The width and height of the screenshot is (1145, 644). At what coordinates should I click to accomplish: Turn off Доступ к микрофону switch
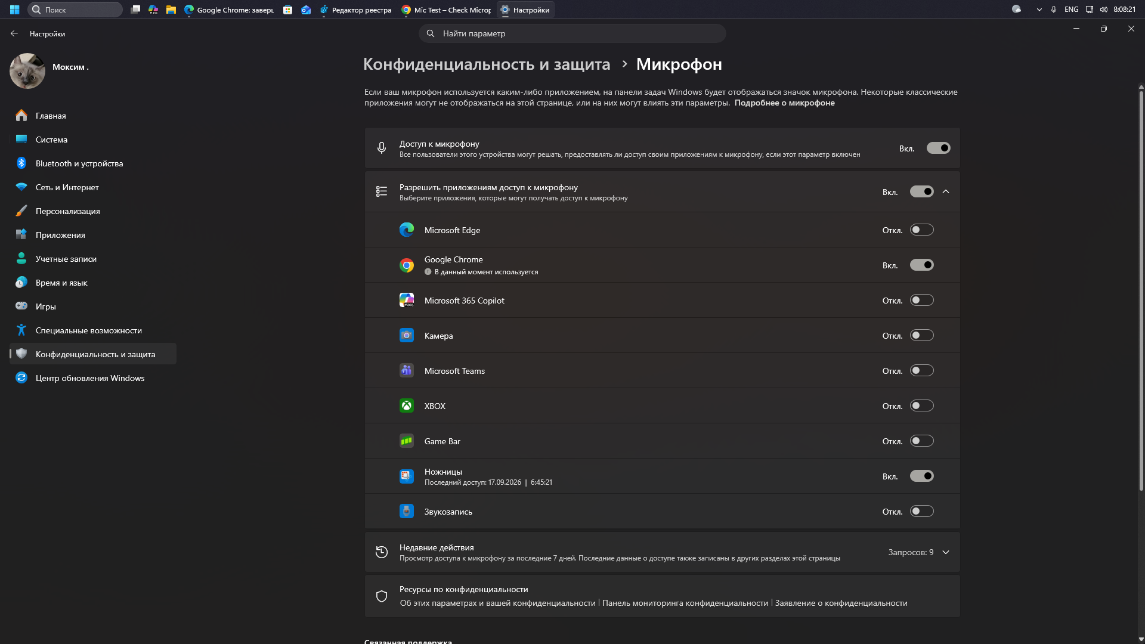tap(938, 148)
